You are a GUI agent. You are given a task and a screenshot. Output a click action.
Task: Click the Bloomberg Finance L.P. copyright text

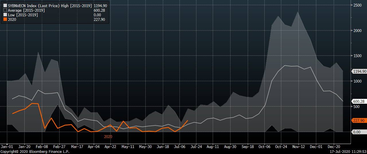pos(35,152)
